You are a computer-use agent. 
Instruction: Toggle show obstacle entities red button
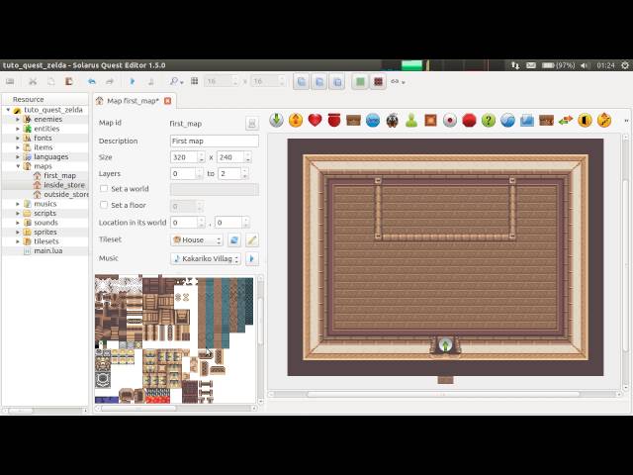pos(378,81)
